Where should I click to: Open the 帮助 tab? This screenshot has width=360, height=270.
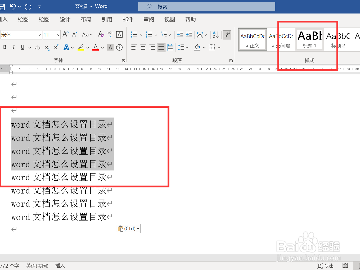click(190, 19)
